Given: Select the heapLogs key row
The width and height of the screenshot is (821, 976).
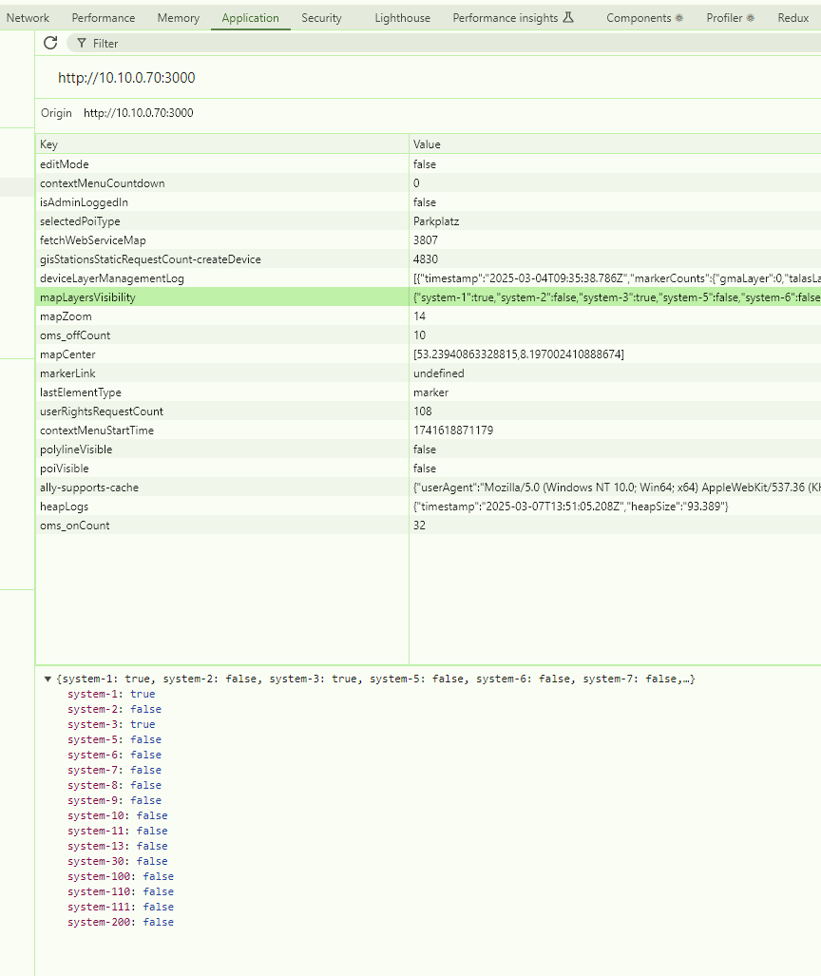Looking at the screenshot, I should (63, 507).
